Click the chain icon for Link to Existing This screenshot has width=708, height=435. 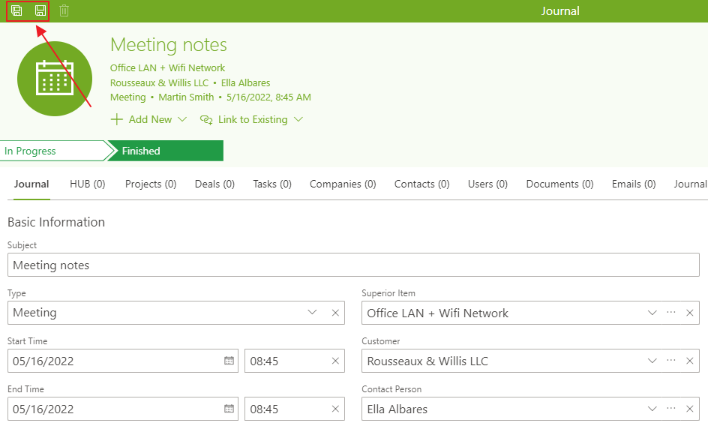[206, 120]
